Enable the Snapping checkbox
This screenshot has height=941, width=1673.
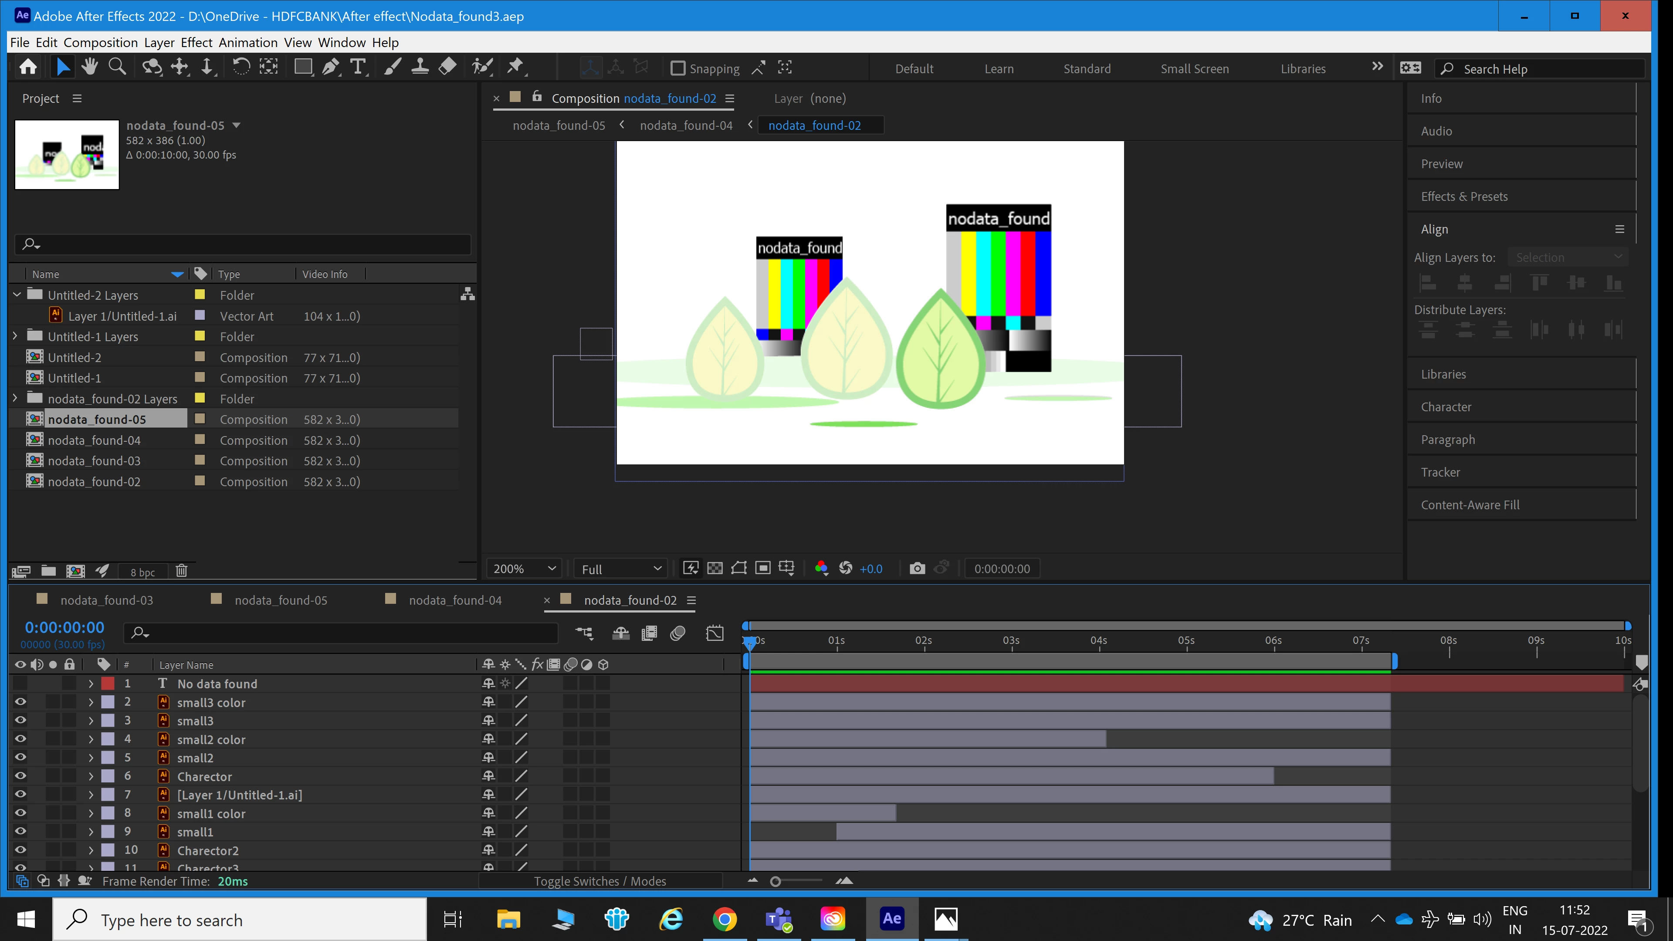tap(677, 68)
